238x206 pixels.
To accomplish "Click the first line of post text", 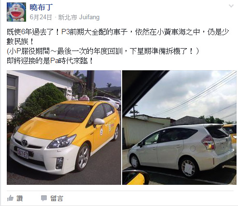I will pos(118,32).
